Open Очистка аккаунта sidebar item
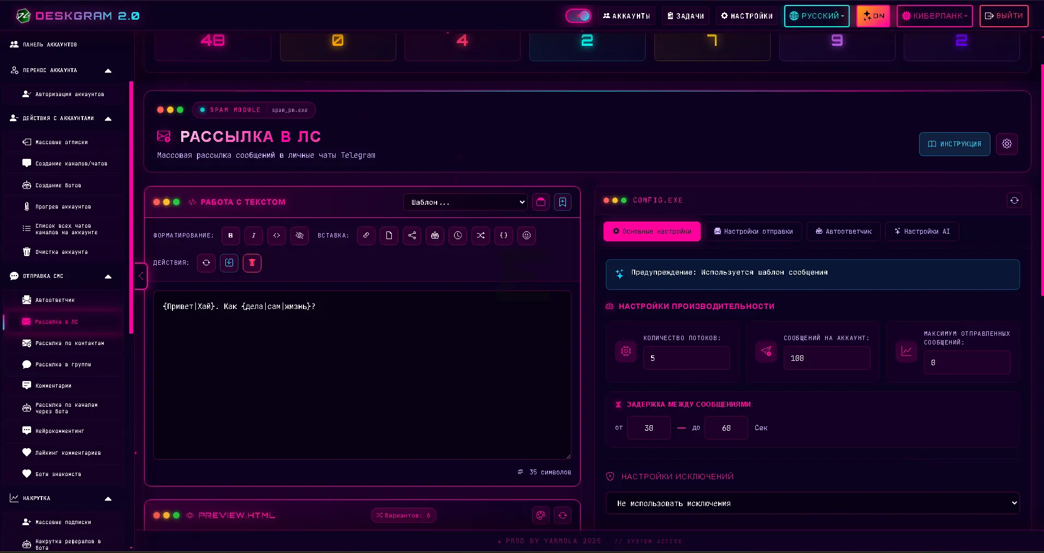 coord(63,252)
